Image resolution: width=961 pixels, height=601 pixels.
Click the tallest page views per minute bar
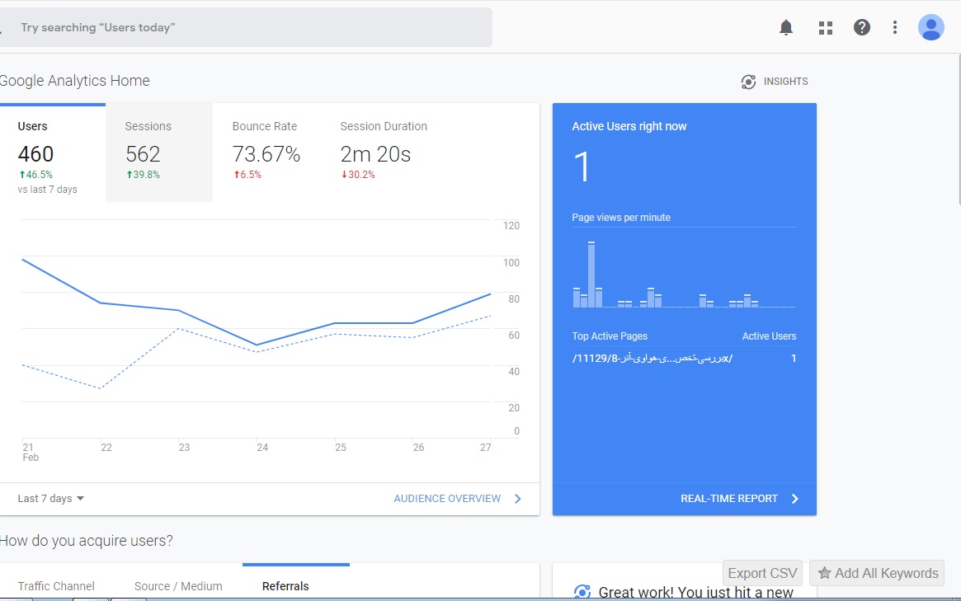[x=591, y=275]
